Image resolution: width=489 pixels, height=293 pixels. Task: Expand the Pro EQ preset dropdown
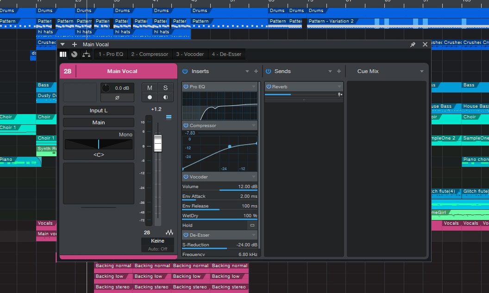click(253, 86)
